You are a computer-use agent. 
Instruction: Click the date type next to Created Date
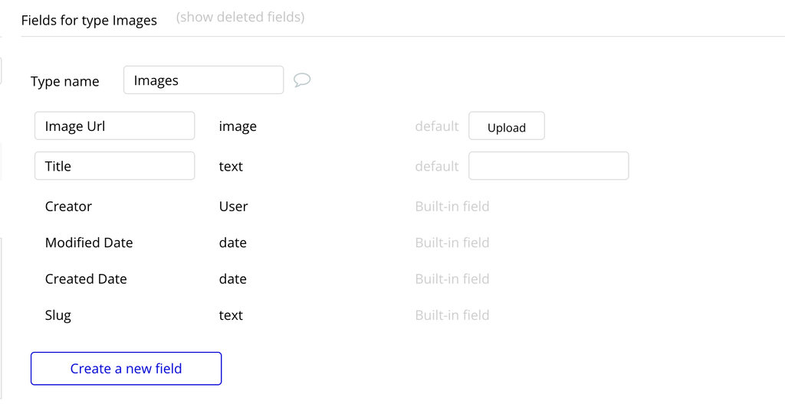pos(232,279)
